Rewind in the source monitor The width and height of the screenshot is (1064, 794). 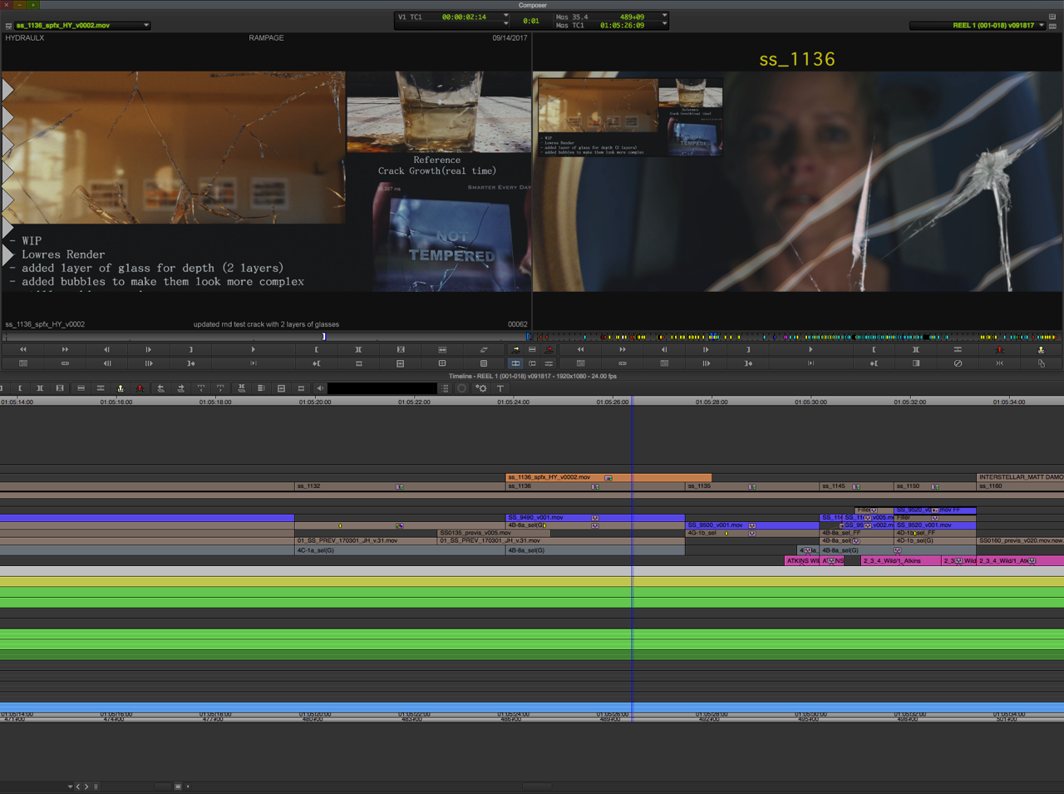23,349
